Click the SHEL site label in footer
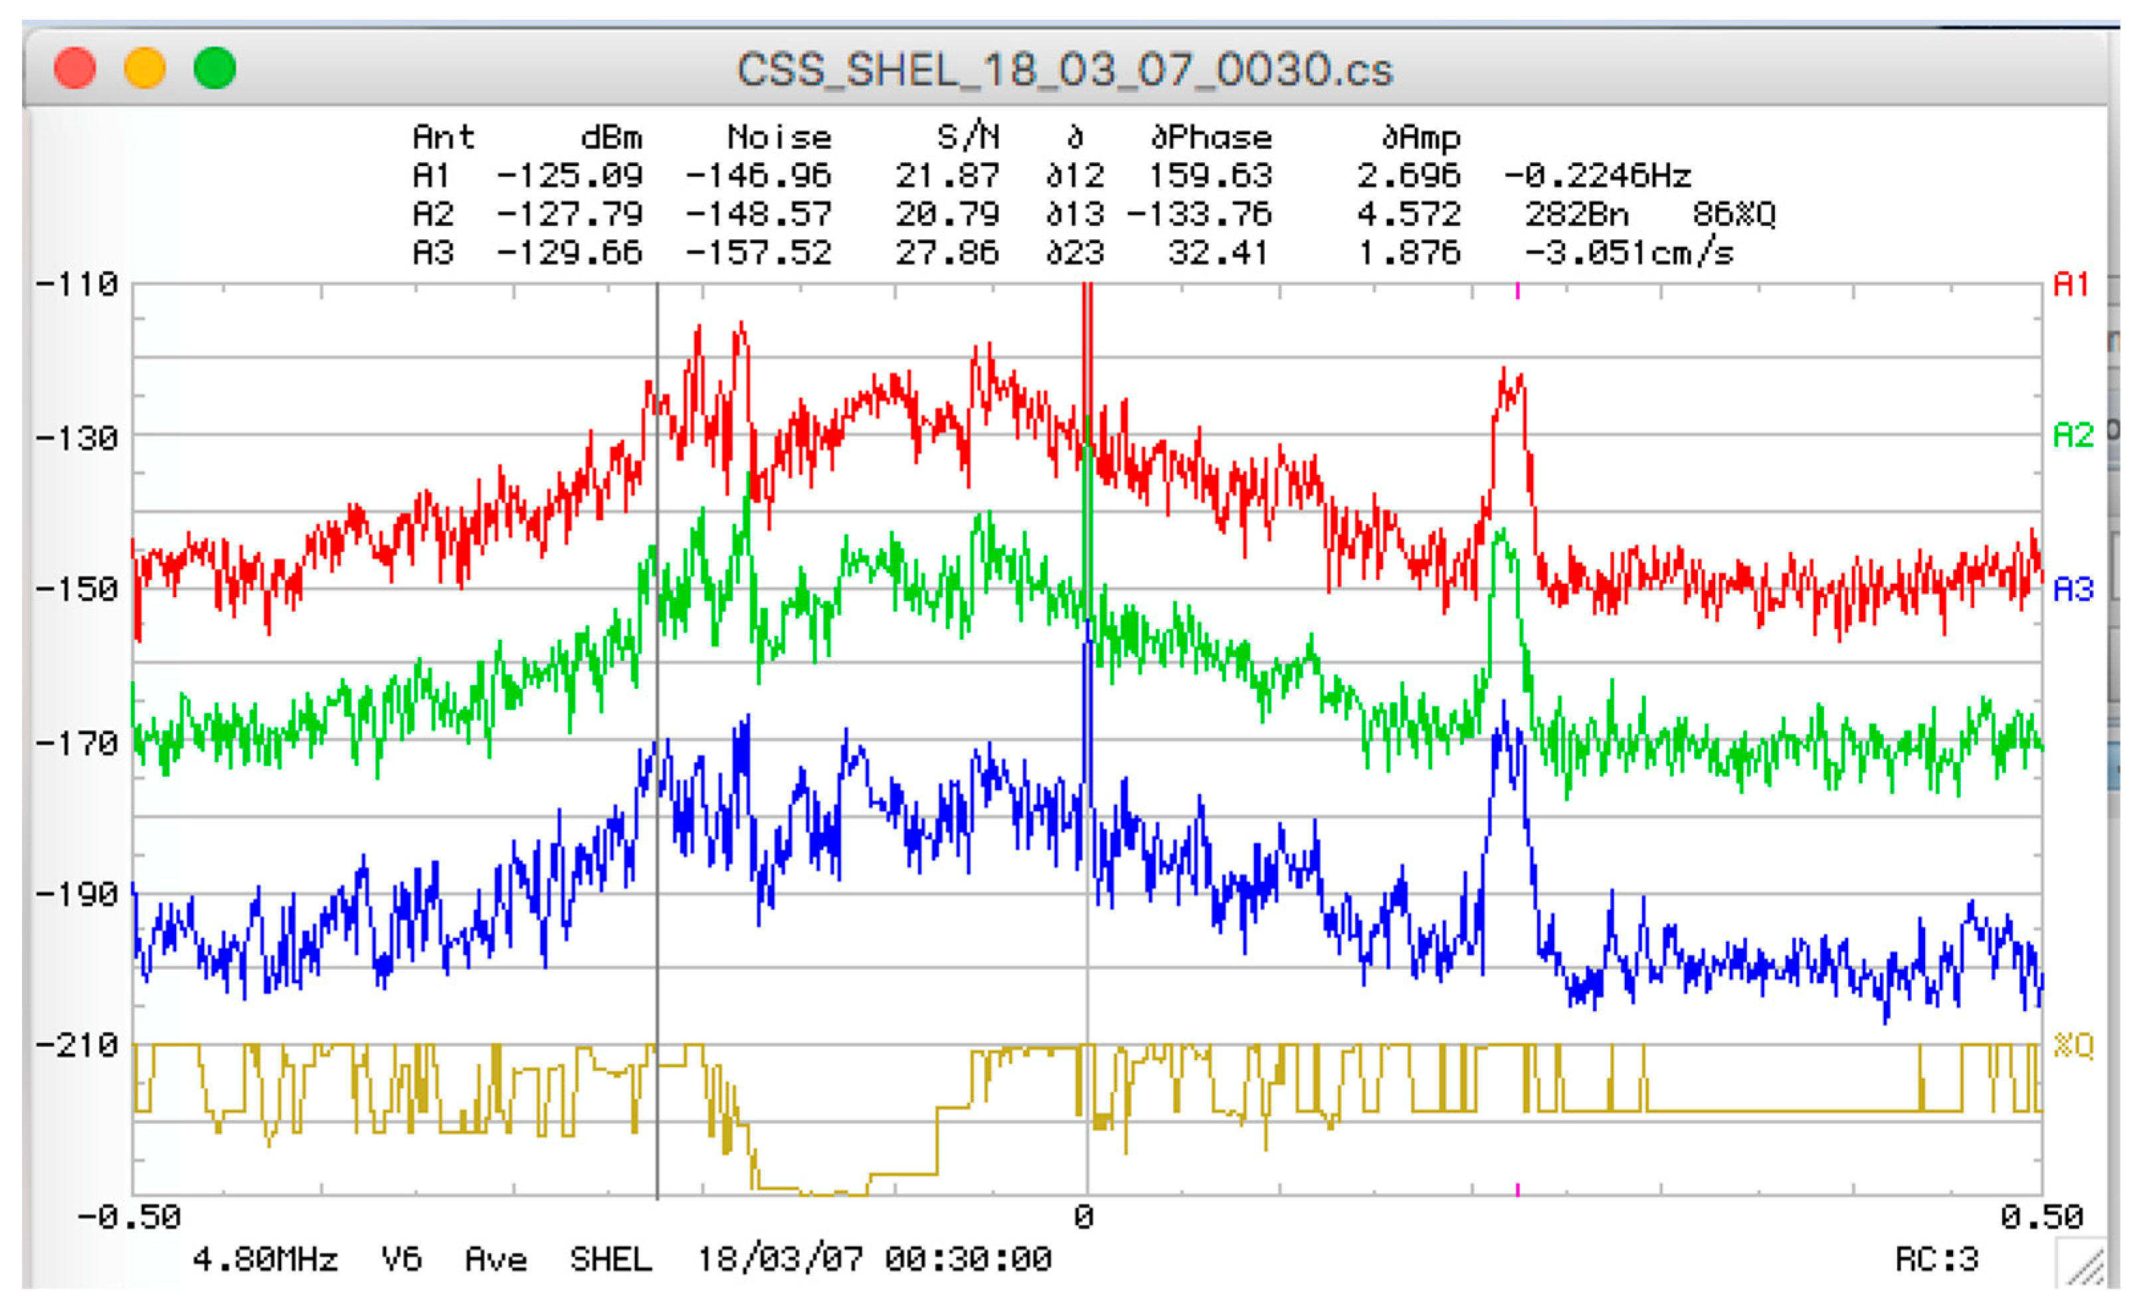 click(x=611, y=1260)
